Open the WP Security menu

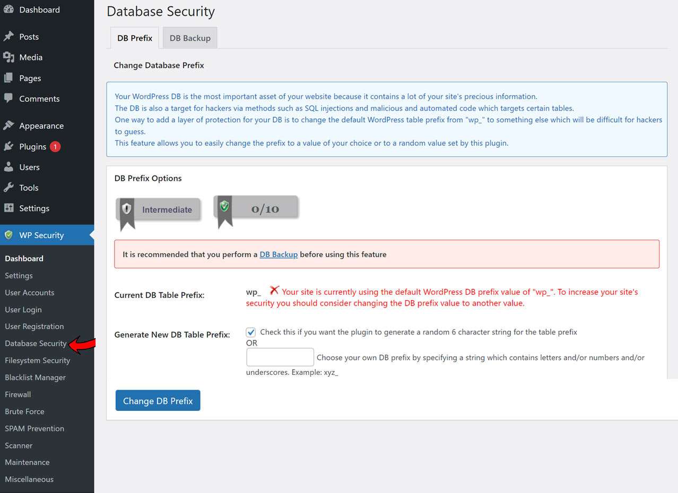[47, 235]
